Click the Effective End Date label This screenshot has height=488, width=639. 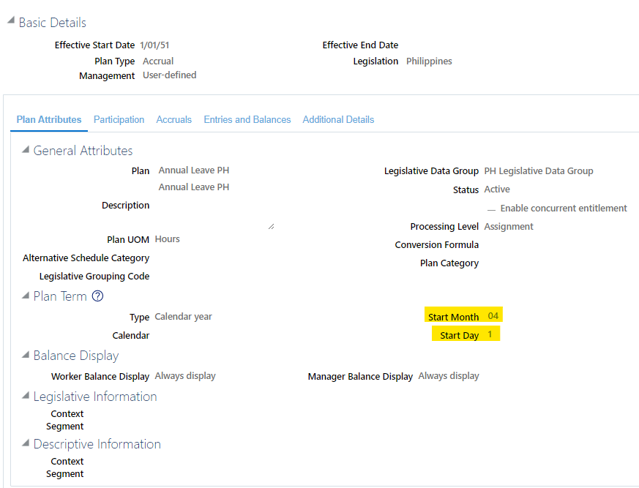pyautogui.click(x=360, y=45)
